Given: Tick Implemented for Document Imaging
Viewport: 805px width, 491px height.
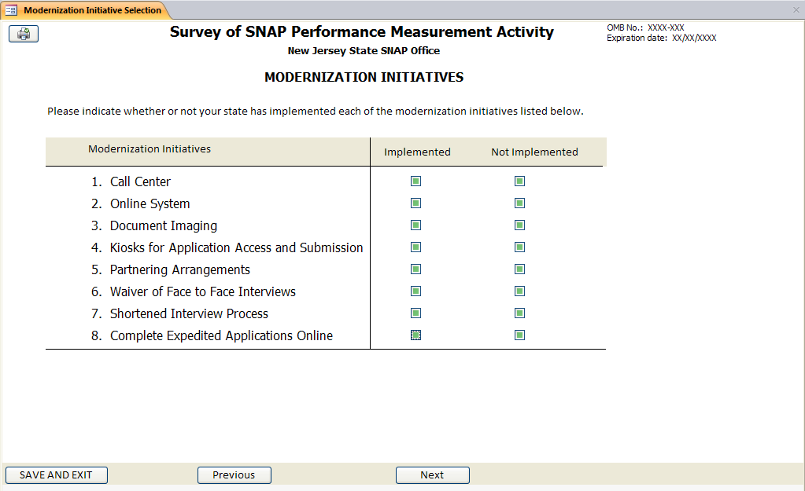Looking at the screenshot, I should pyautogui.click(x=416, y=225).
